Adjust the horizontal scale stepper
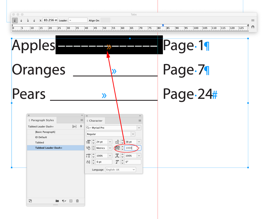This screenshot has width=273, height=219. (122, 156)
